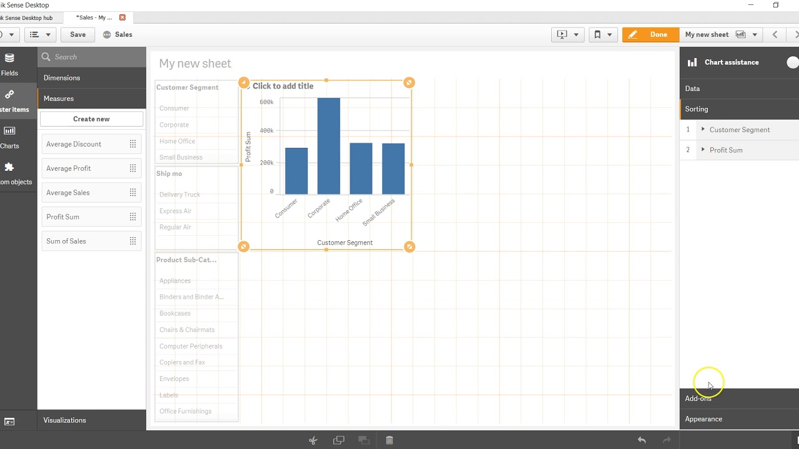Grab the Sum of Sales drag handle
Screen dimensions: 799x449
click(133, 241)
